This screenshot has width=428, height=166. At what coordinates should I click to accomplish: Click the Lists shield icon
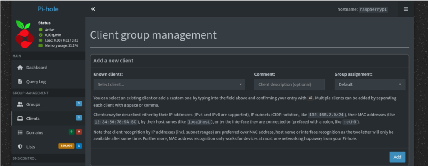point(20,147)
